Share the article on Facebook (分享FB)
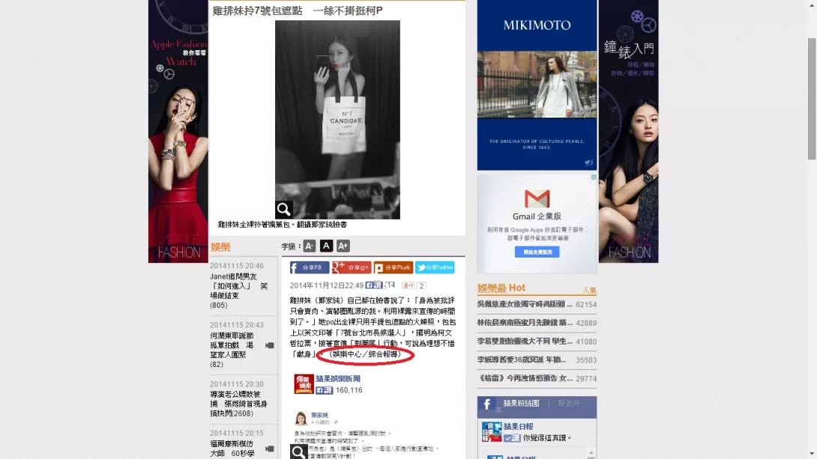 [x=310, y=267]
